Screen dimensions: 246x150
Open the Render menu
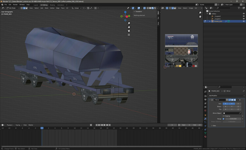[x=15, y=5]
